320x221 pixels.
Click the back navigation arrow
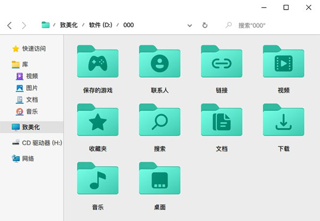tap(10, 25)
